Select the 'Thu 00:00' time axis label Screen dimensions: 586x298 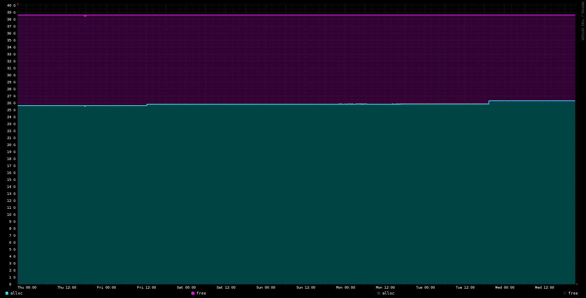[27, 288]
